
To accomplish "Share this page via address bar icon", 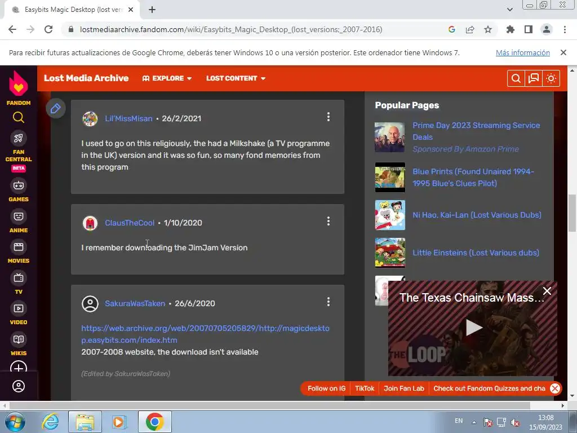I will (470, 29).
